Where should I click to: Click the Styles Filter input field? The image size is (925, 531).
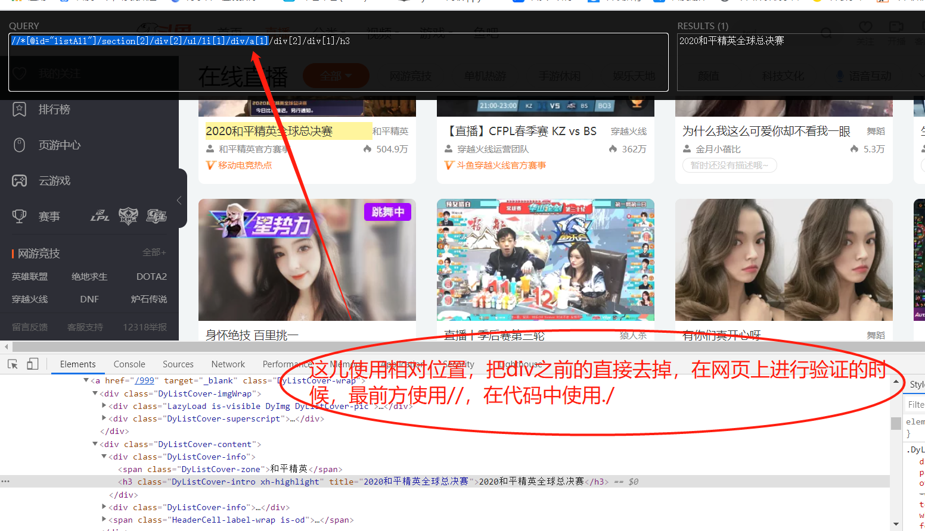click(915, 405)
